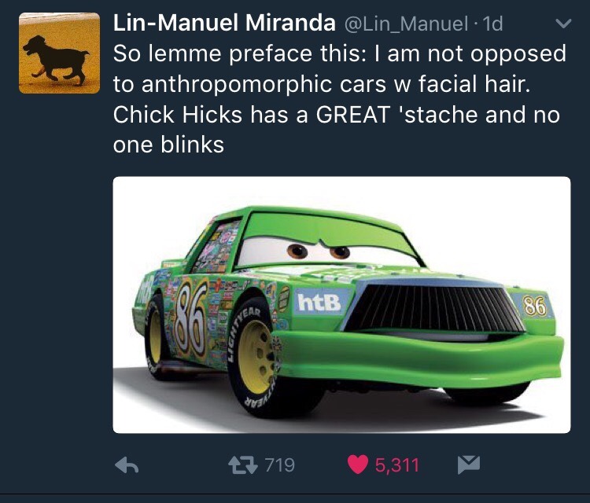Retweet using the retweet arrows icon
This screenshot has height=503, width=590.
pos(243,465)
